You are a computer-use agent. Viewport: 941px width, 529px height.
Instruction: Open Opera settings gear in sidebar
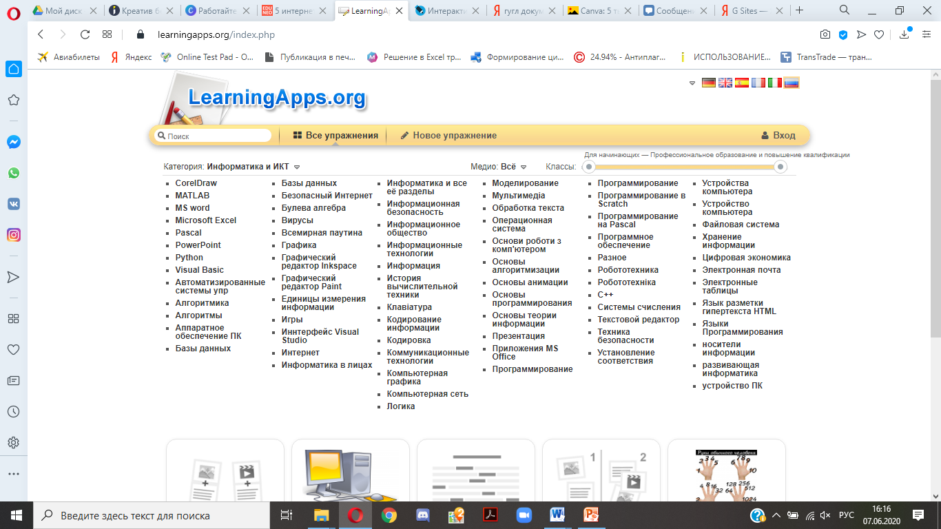[x=13, y=442]
